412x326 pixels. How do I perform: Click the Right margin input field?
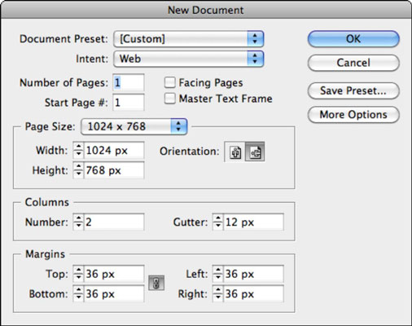(x=253, y=293)
